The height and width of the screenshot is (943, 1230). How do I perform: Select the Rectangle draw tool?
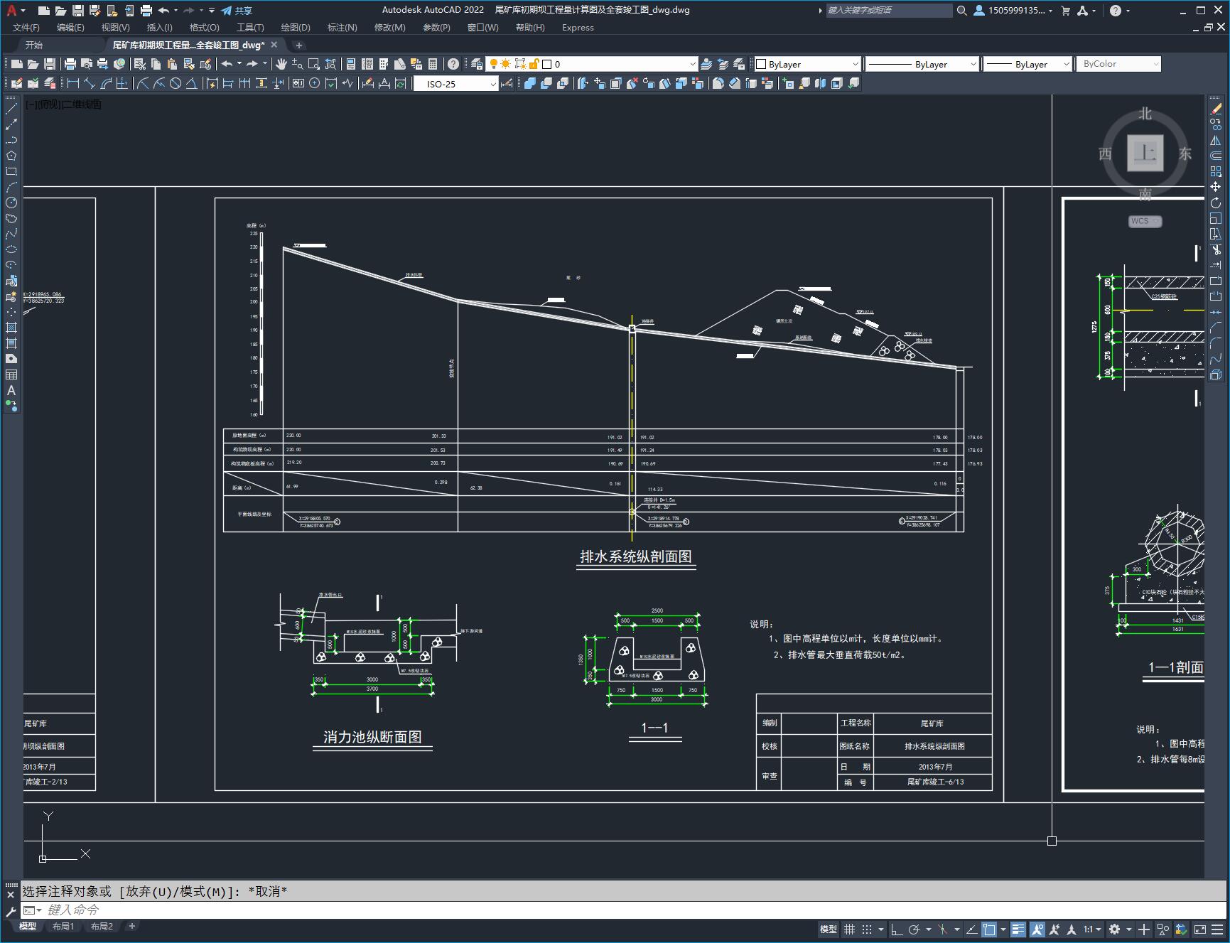click(11, 171)
